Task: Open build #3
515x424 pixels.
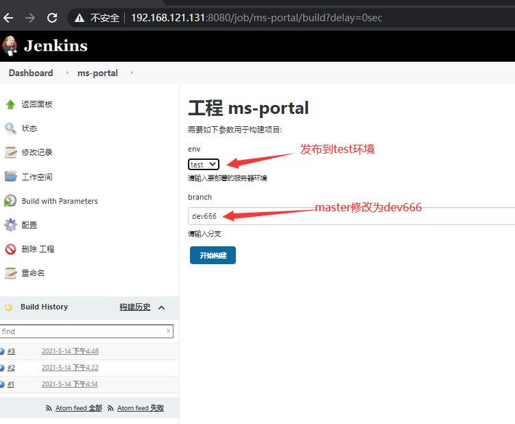Action: click(x=11, y=351)
